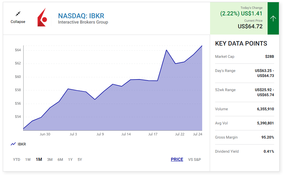Click the Dividend Yield value 0.41%
Image resolution: width=283 pixels, height=175 pixels.
point(269,151)
